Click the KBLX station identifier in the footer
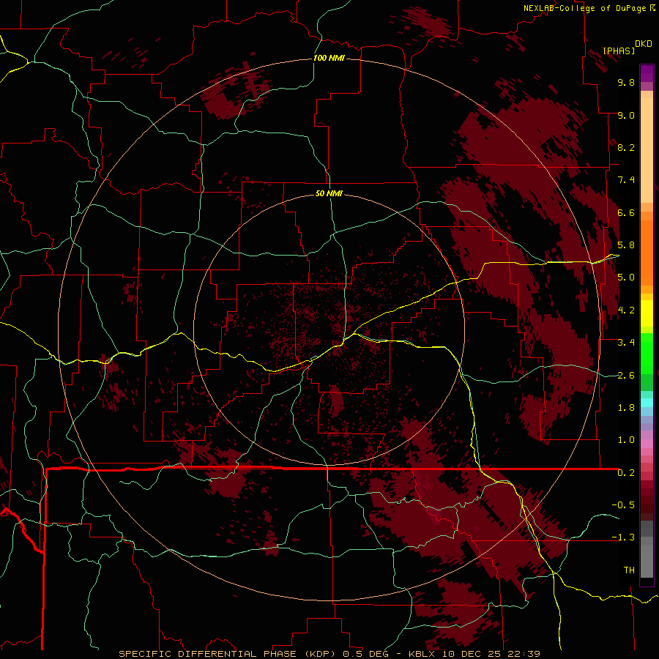659x659 pixels. point(422,654)
